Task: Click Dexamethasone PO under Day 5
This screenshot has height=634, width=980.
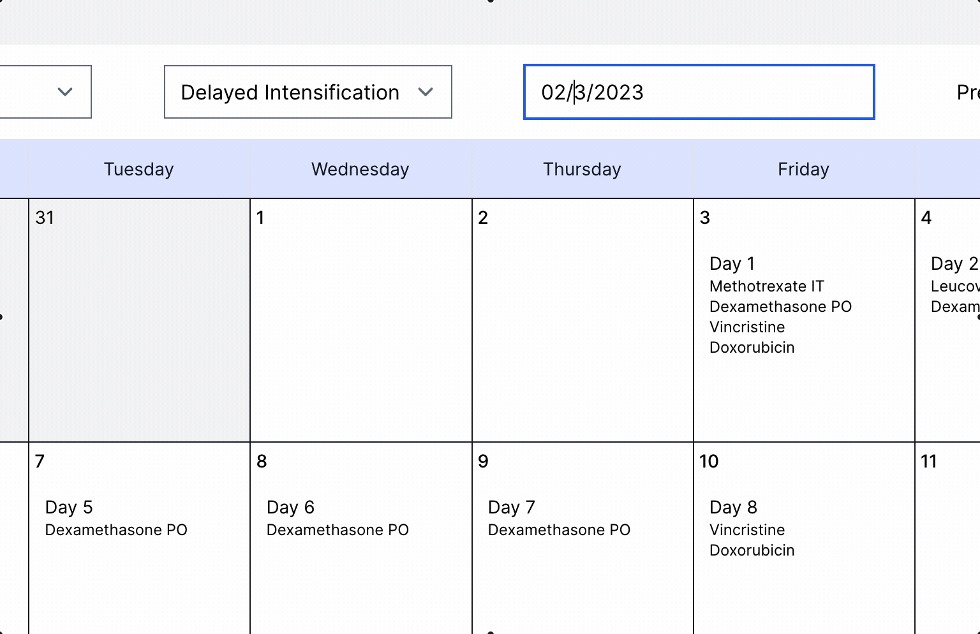Action: pos(116,530)
